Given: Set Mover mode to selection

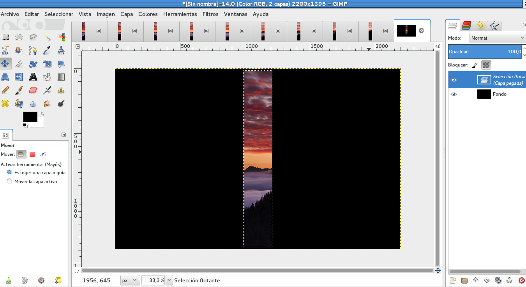Looking at the screenshot, I should 32,154.
